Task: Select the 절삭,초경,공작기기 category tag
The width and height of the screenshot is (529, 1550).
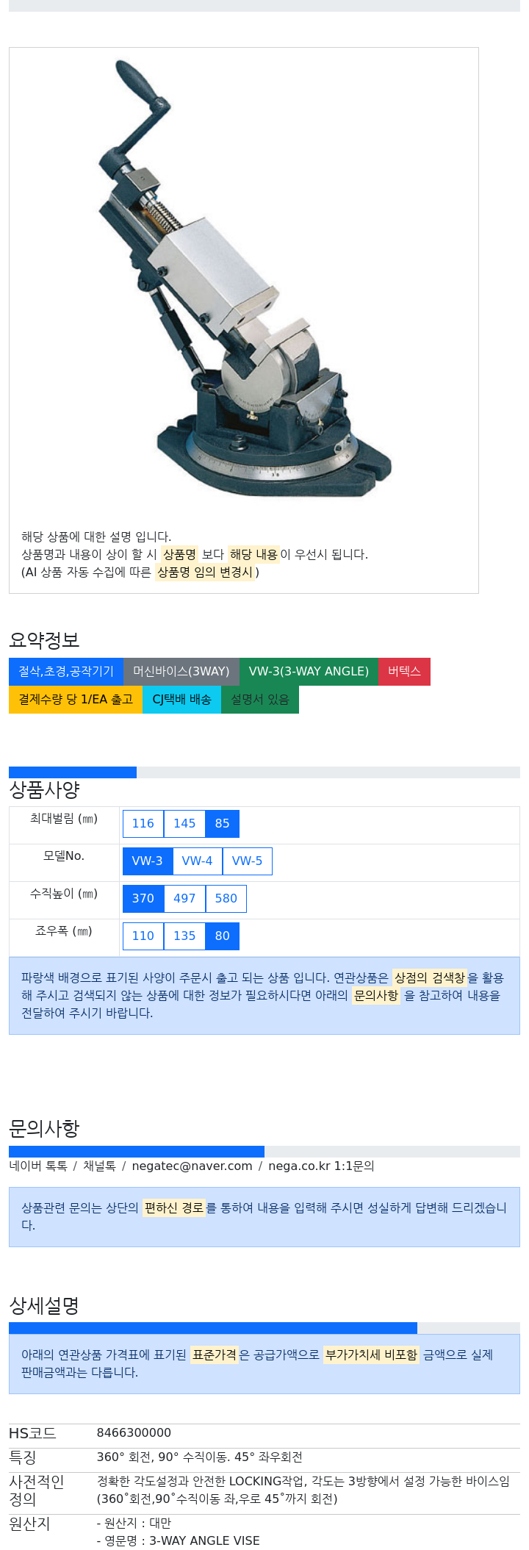Action: (66, 672)
